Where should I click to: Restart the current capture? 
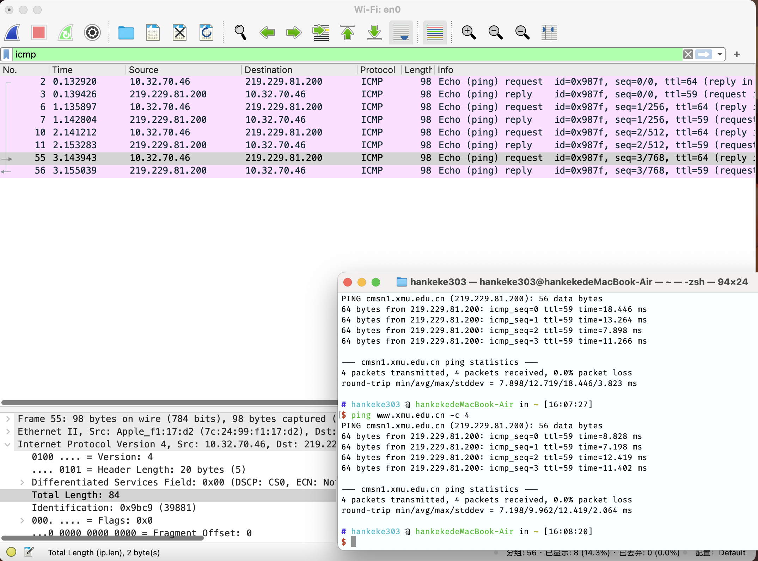pos(66,32)
